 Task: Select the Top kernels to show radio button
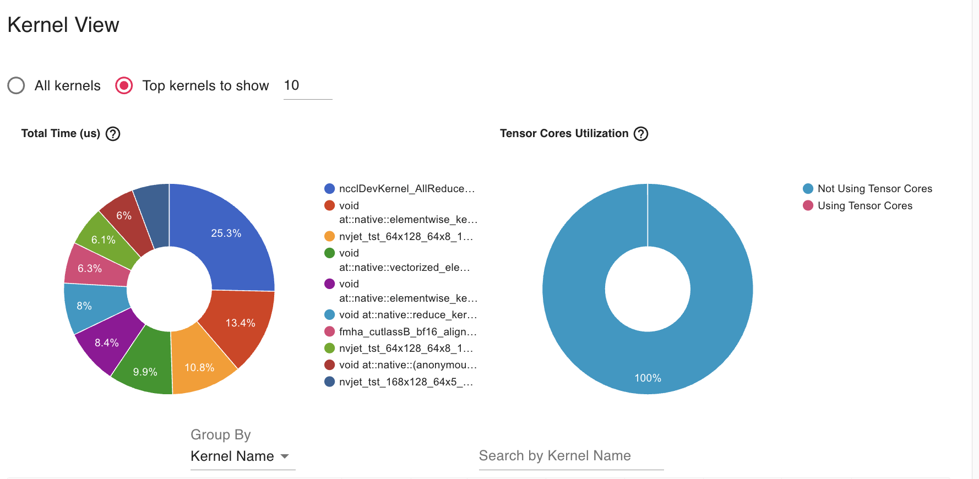[x=124, y=86]
